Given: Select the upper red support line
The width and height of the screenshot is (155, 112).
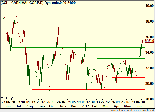Looking at the screenshot, I should pyautogui.click(x=128, y=77).
